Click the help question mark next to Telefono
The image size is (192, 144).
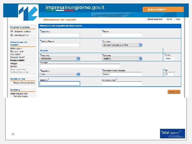(x=49, y=79)
